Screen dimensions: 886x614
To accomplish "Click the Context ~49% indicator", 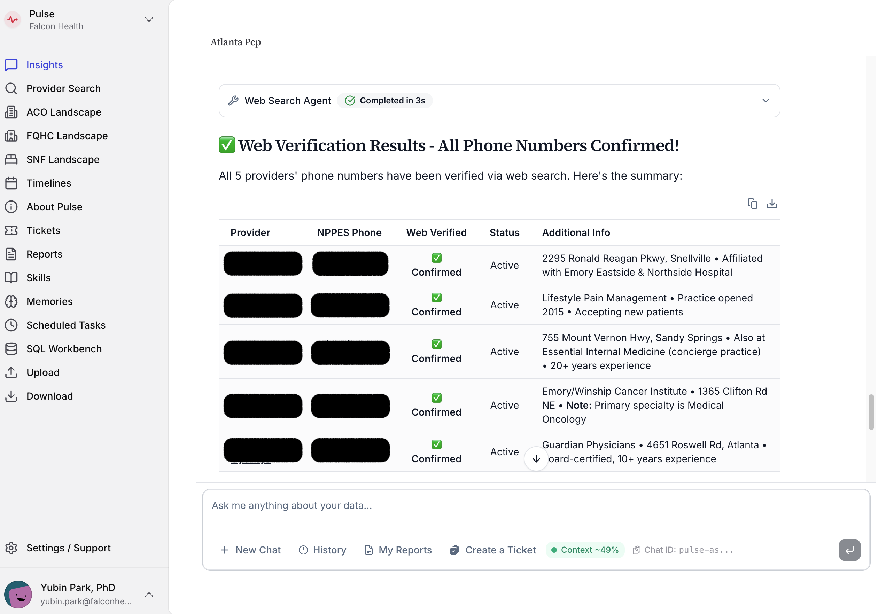I will (x=585, y=550).
